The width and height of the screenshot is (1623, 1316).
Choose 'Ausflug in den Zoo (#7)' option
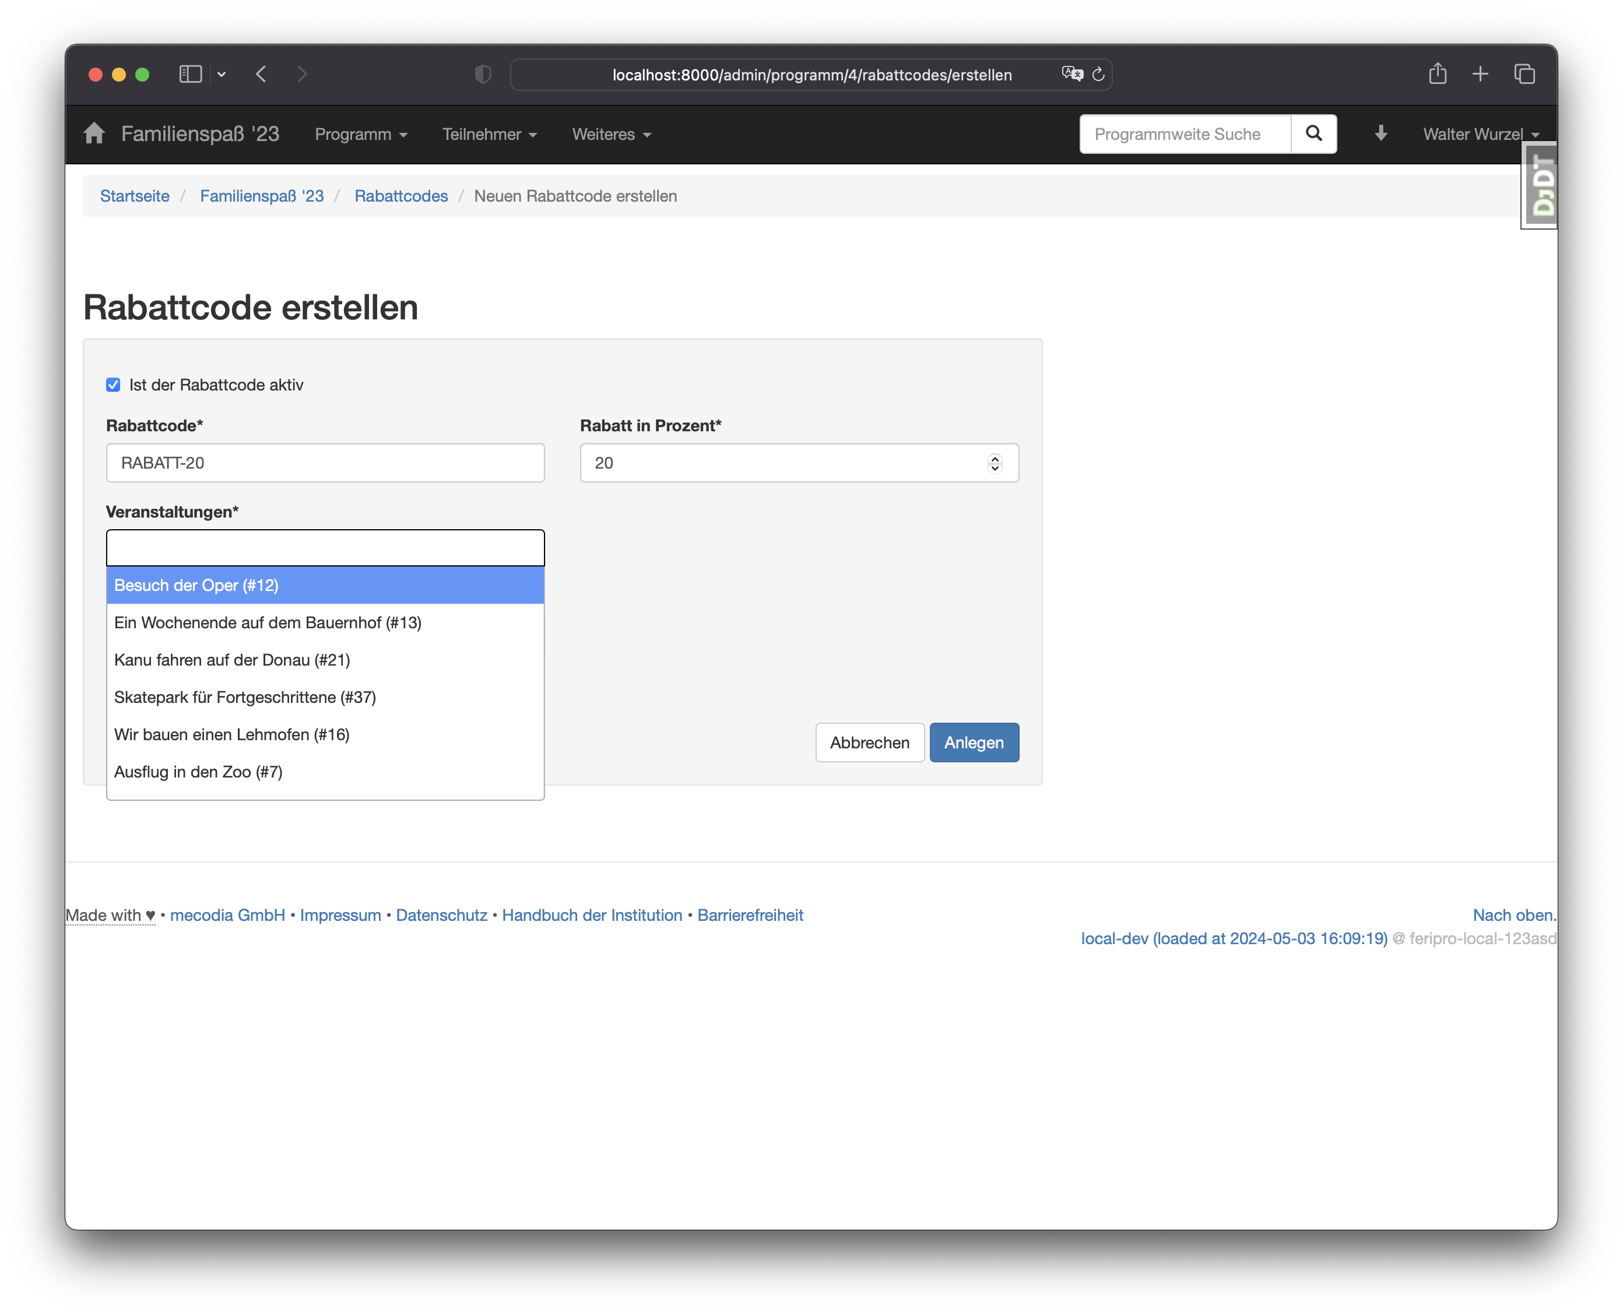(198, 772)
